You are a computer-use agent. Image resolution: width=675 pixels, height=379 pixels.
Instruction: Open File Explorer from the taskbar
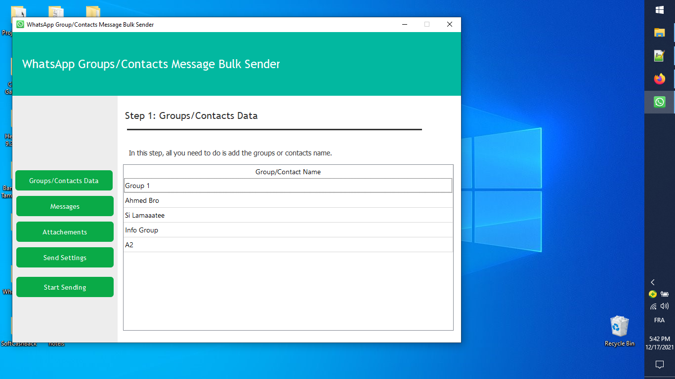660,33
